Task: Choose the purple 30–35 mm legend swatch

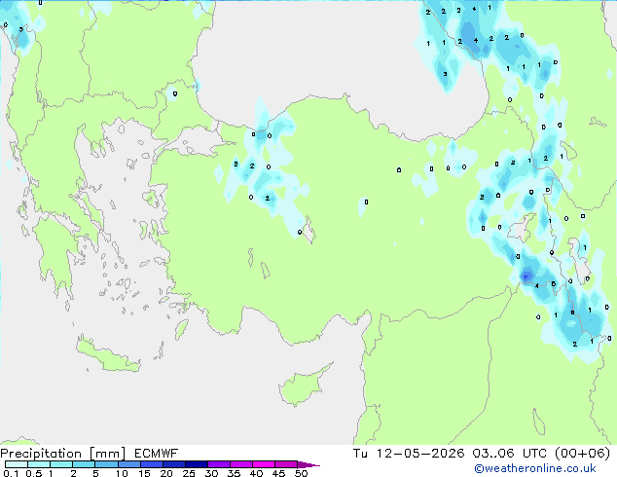Action: point(219,464)
